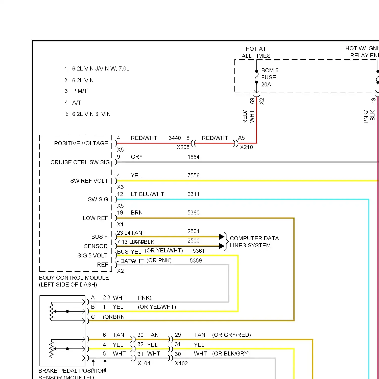The height and width of the screenshot is (379, 379).
Task: Click the 'SW REF VOLT' label
Action: click(89, 181)
